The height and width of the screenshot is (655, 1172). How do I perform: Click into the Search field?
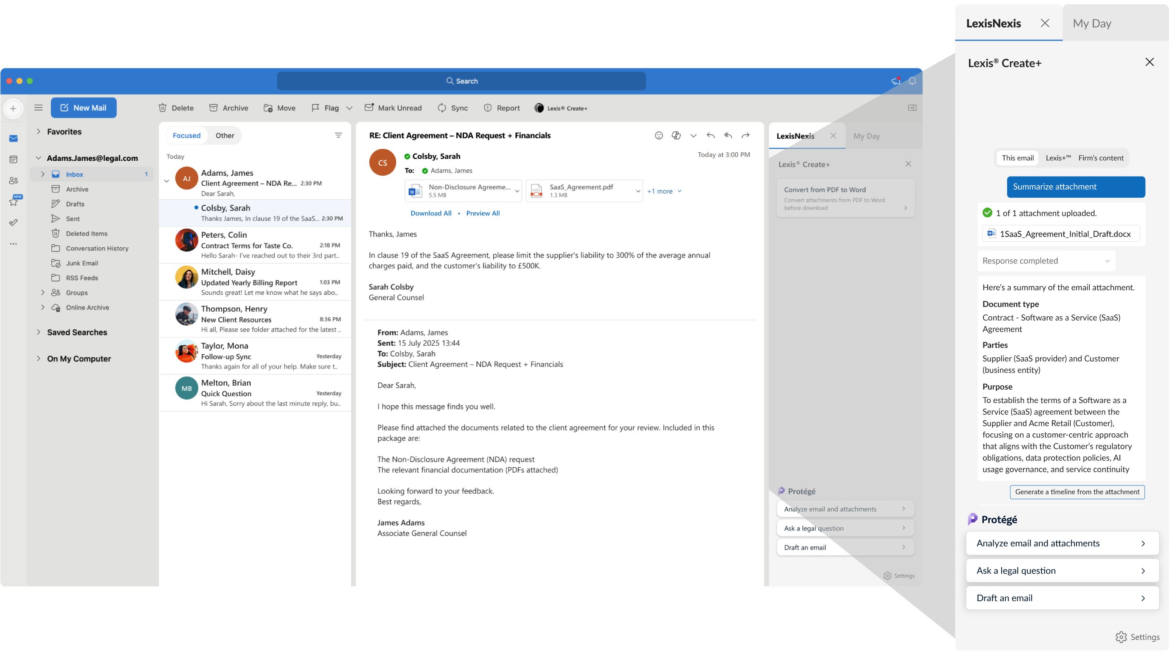tap(462, 81)
